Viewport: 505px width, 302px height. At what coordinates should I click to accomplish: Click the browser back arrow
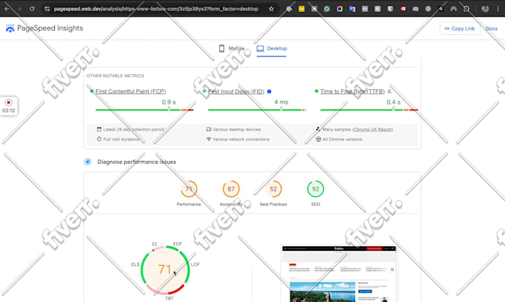click(7, 9)
